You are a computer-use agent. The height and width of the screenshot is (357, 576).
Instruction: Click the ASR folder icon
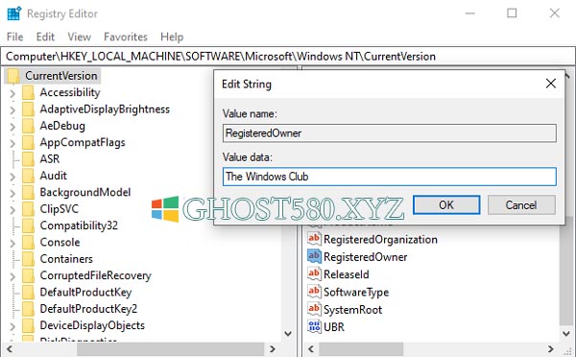[28, 159]
